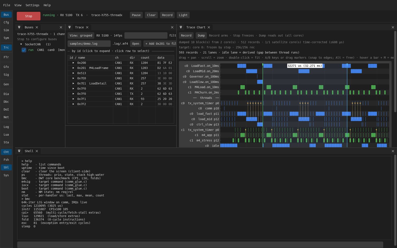Image resolution: width=397 pixels, height=248 pixels.
Task: Open the Gen sidebar panel
Action: click(x=6, y=84)
